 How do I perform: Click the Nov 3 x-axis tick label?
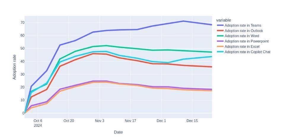click(100, 121)
